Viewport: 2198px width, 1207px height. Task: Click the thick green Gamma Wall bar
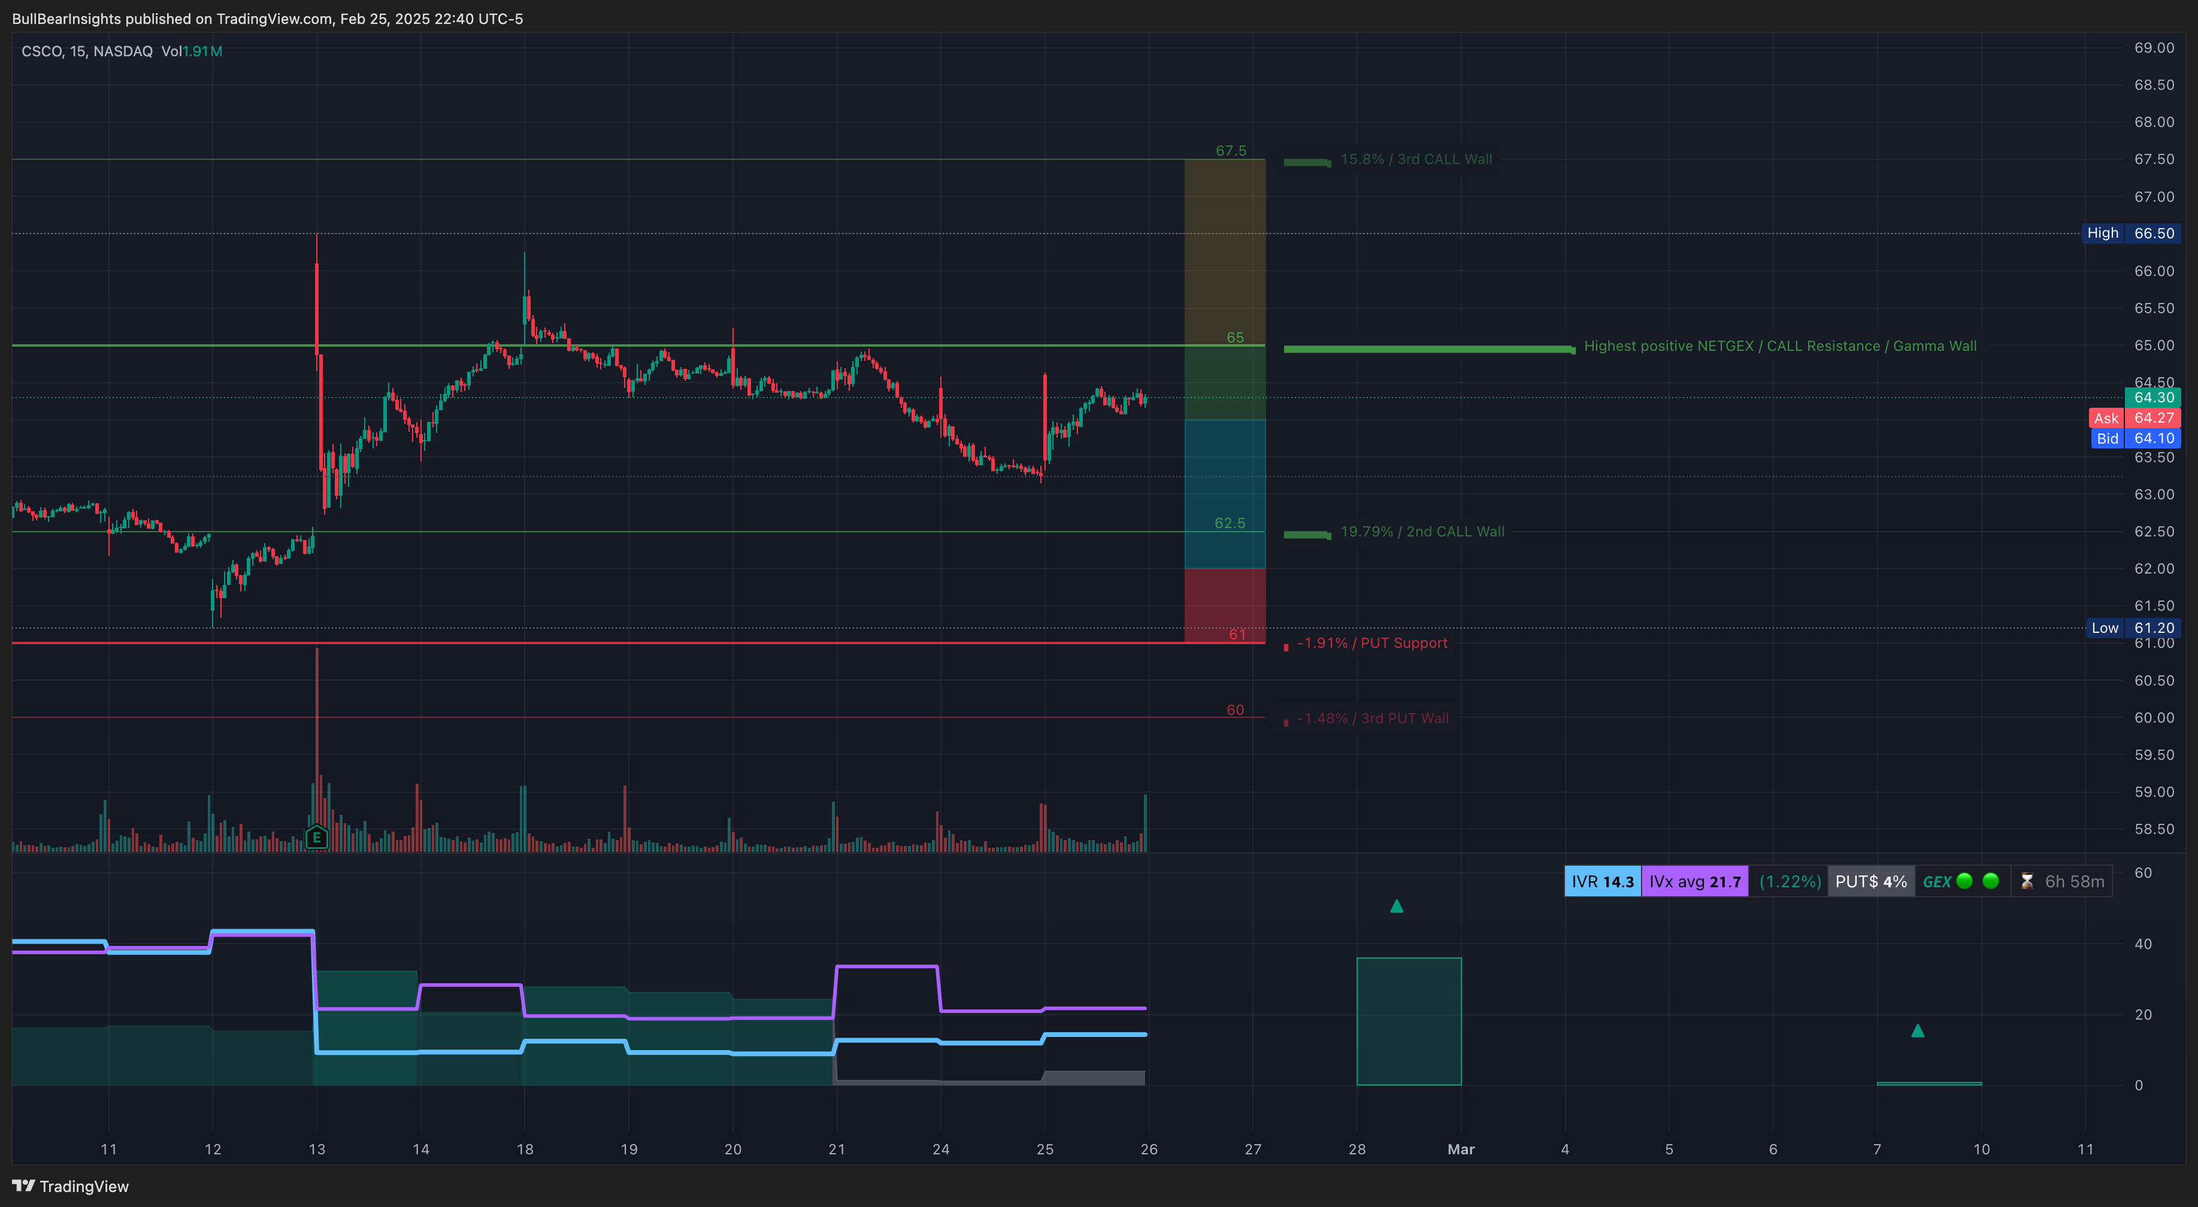tap(1429, 349)
